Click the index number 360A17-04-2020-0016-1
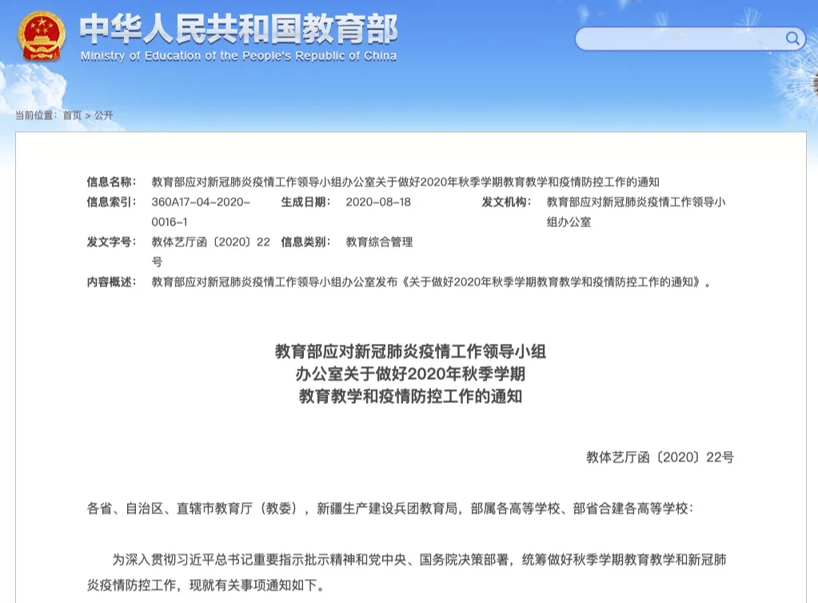818x603 pixels. 201,211
